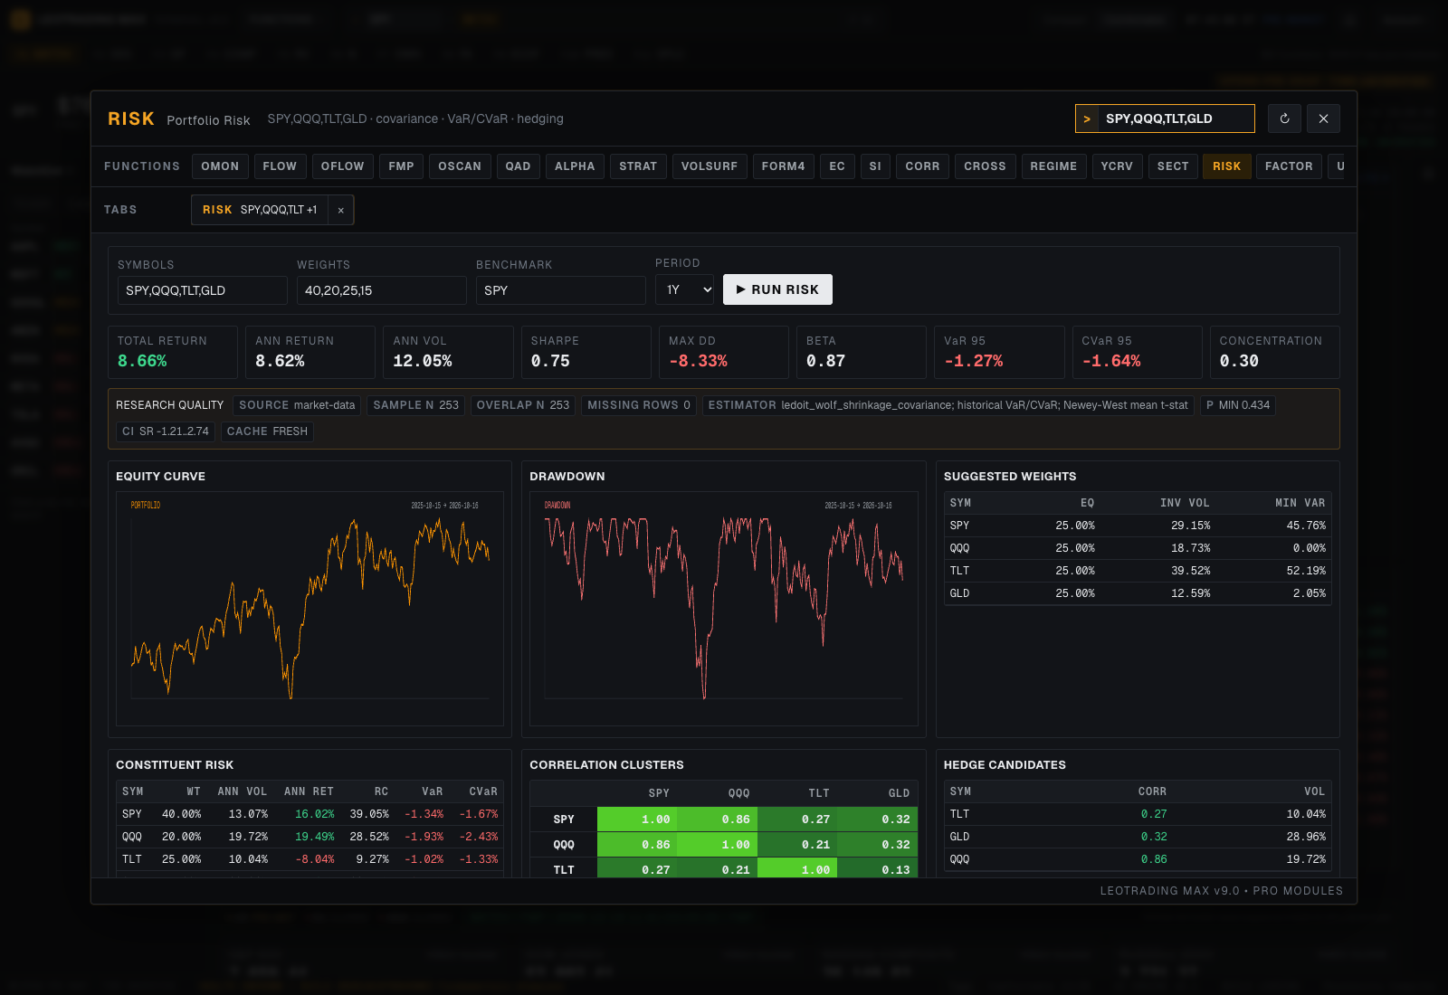Click the Equity Curve chart
This screenshot has width=1448, height=995.
click(x=310, y=609)
